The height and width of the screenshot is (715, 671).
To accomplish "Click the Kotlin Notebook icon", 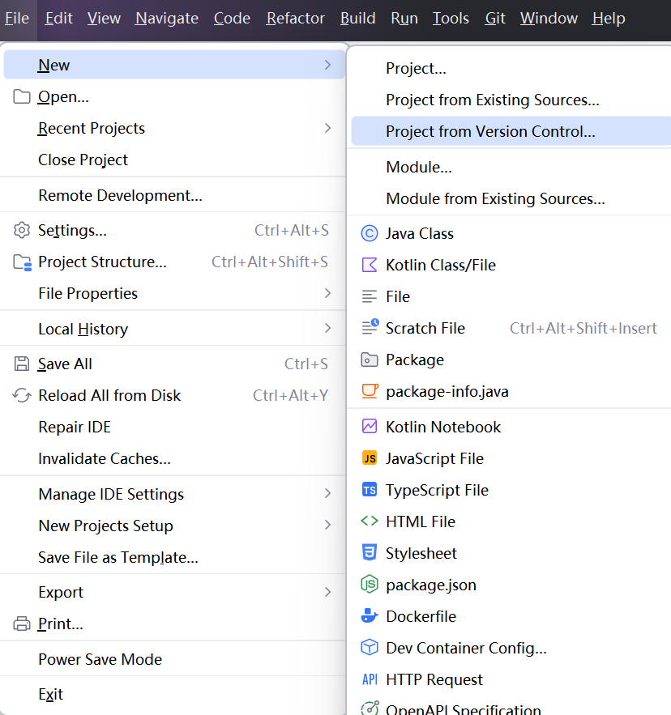I will pos(370,427).
